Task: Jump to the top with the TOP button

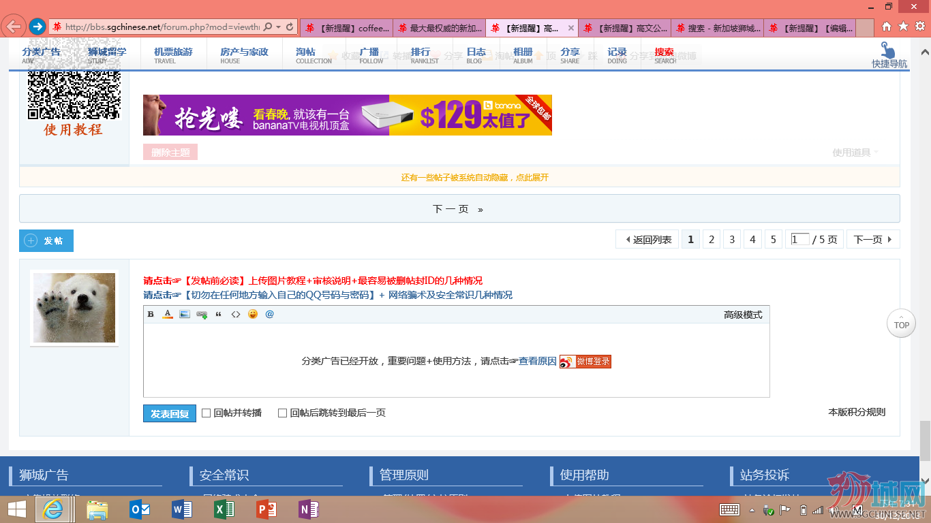Action: 901,323
